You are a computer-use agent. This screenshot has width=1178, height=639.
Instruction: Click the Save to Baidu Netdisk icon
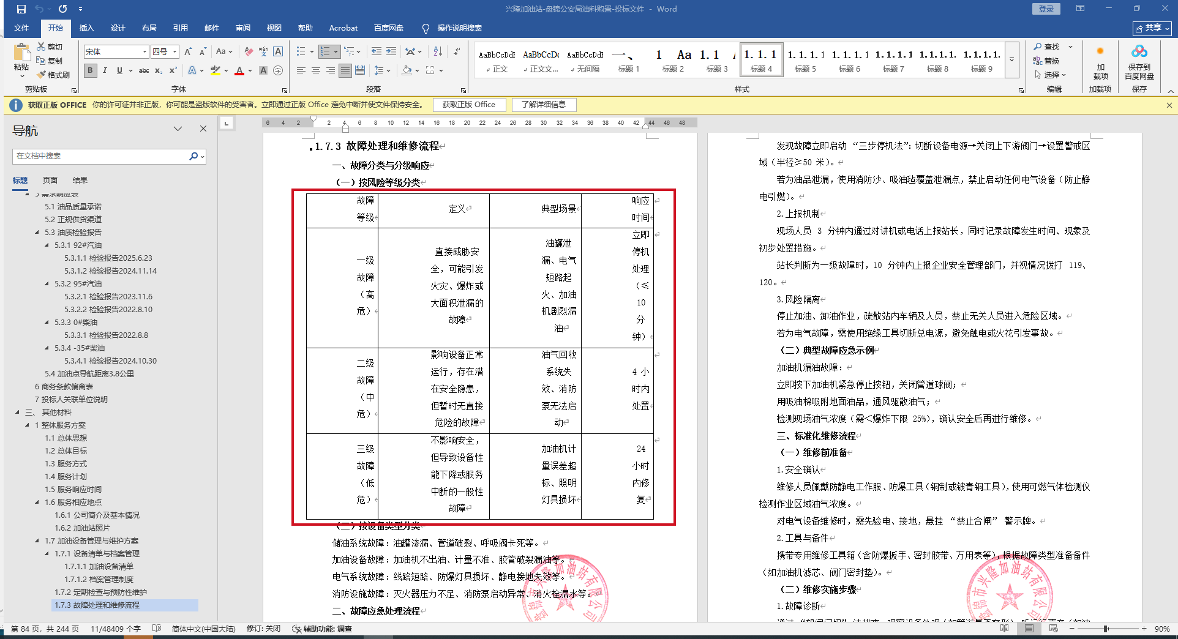(1139, 61)
